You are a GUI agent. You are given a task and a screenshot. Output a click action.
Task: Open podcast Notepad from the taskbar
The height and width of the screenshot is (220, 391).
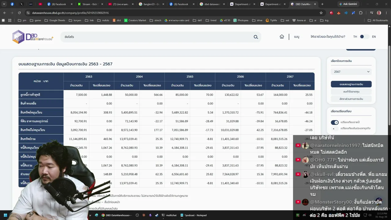tap(193, 215)
